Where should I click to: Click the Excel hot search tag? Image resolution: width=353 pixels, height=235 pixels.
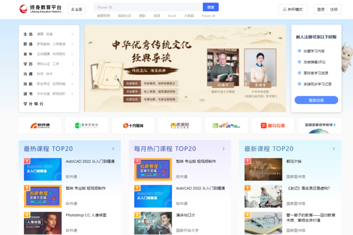(x=172, y=16)
